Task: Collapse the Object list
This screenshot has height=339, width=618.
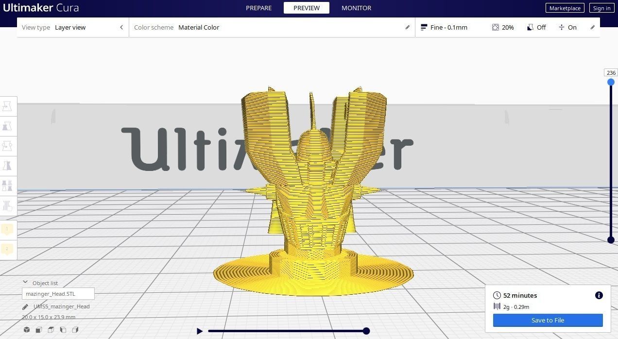Action: (25, 282)
